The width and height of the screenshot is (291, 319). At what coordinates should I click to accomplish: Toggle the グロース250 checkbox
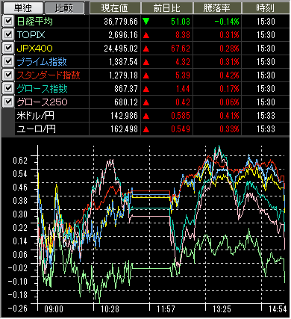(x=8, y=102)
